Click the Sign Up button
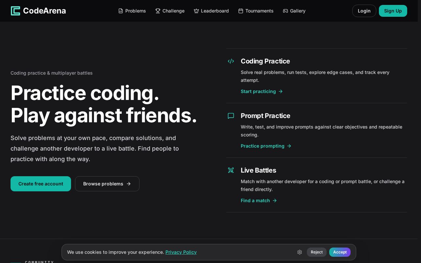 coord(393,11)
